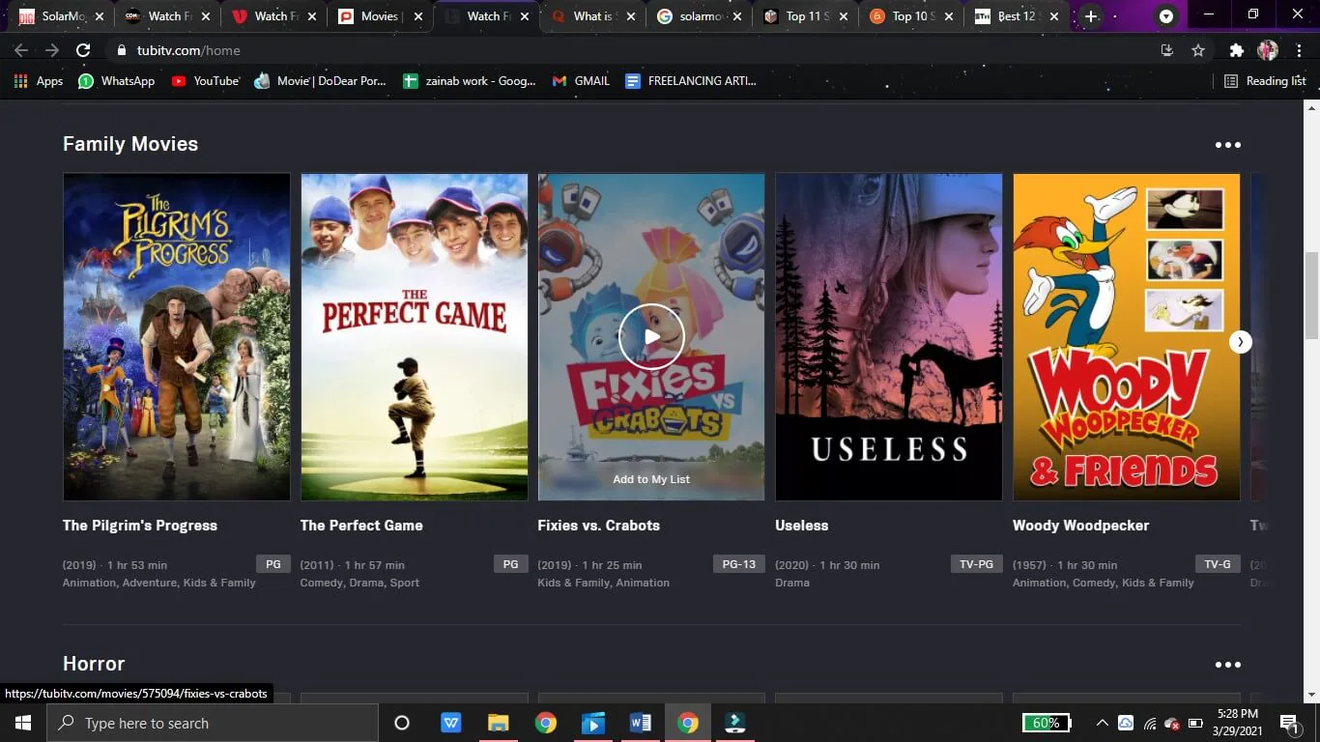Close the SolarMo tab
This screenshot has height=742, width=1320.
100,16
